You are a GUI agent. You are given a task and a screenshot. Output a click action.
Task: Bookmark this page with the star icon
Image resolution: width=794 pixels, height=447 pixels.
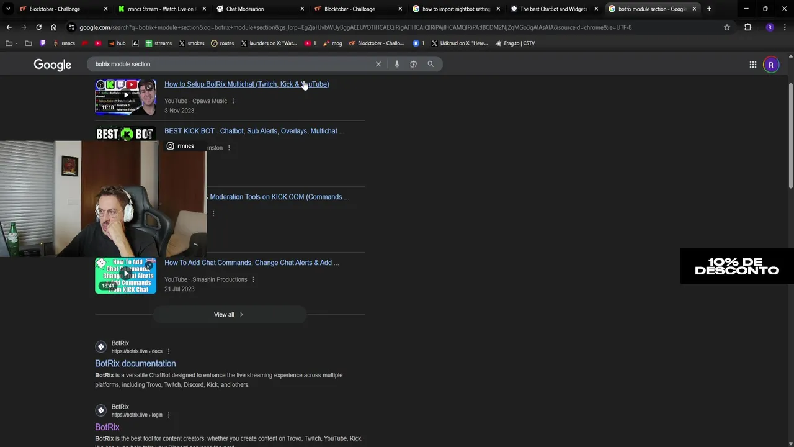[726, 27]
